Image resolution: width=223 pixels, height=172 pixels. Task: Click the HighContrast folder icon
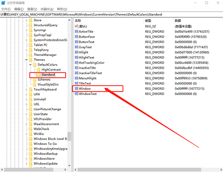(x=38, y=69)
